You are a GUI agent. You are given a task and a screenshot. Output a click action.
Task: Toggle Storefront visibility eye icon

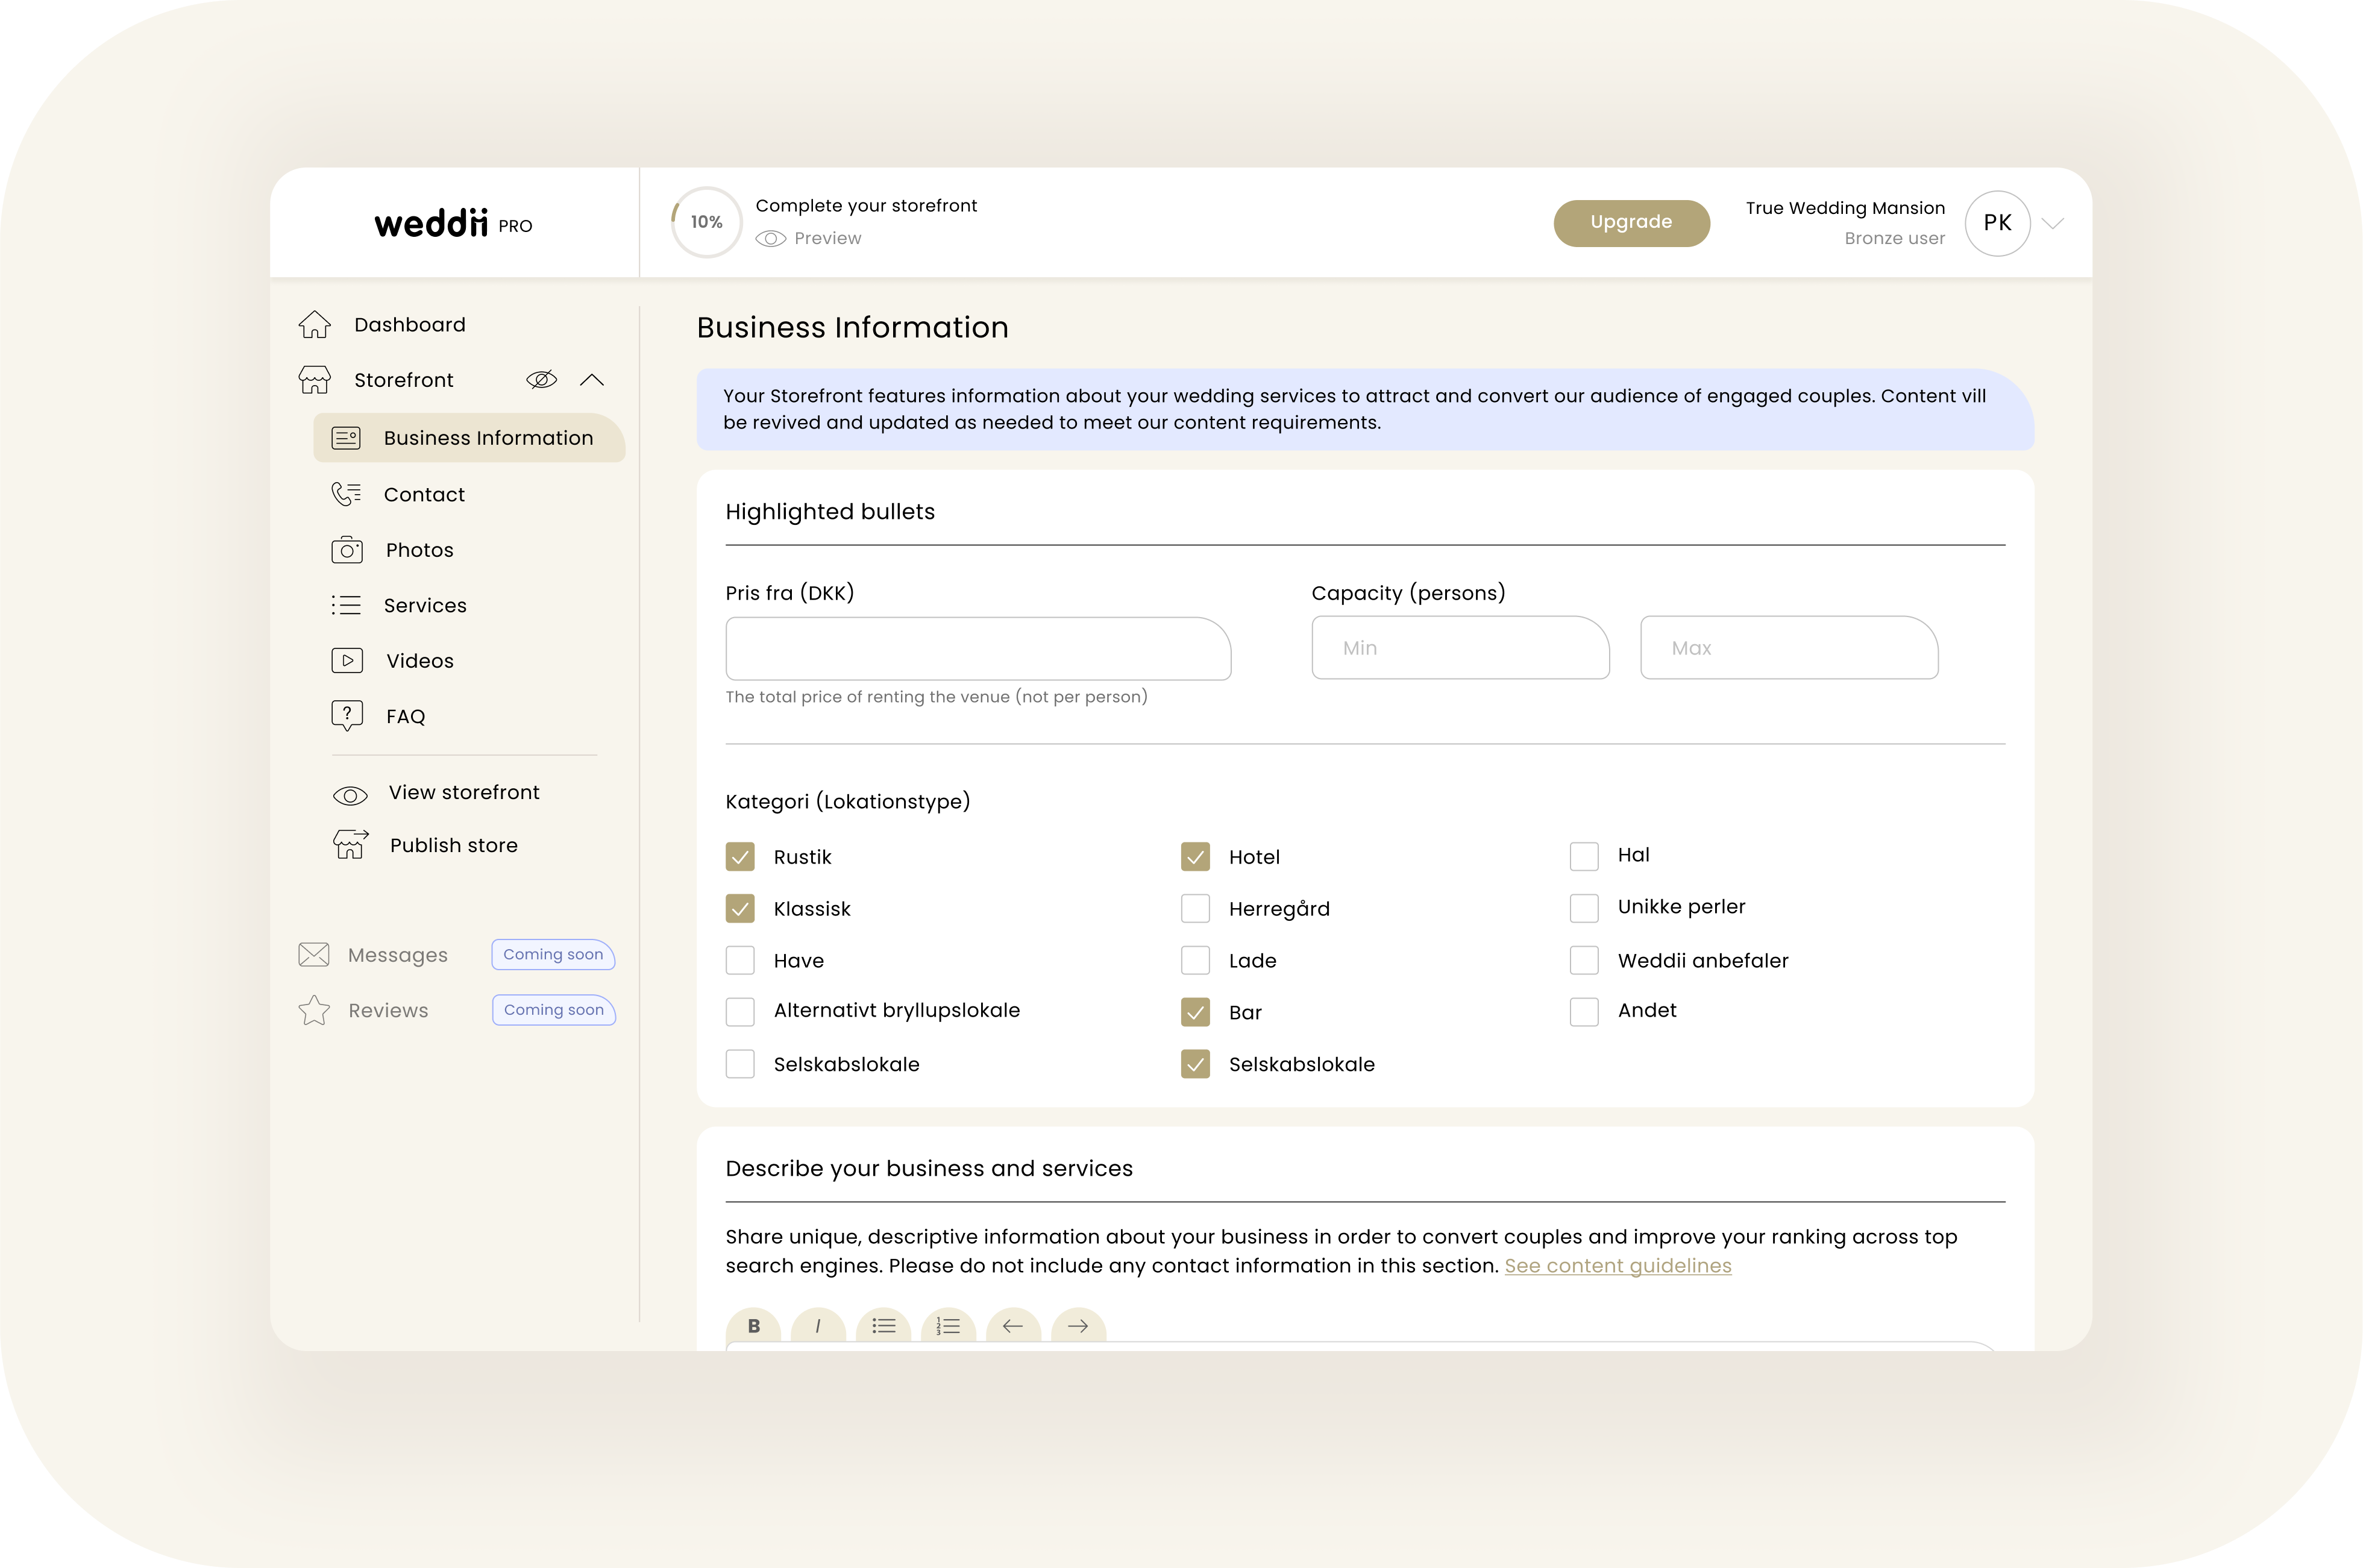point(541,379)
